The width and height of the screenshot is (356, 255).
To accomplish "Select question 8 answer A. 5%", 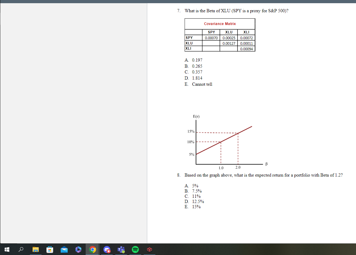I will click(191, 186).
